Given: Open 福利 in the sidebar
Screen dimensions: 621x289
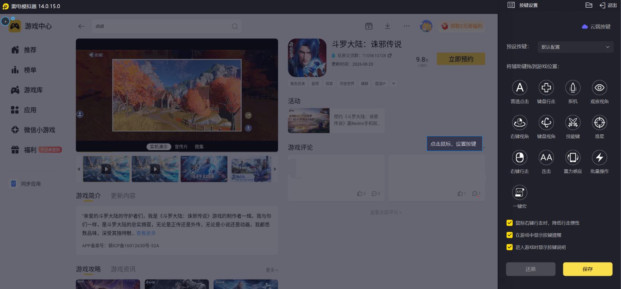Looking at the screenshot, I should pos(24,150).
